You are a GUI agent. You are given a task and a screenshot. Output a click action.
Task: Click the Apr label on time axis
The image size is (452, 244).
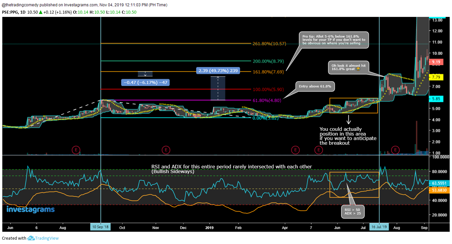pos(284,228)
